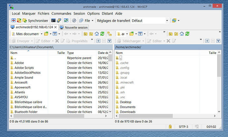Select the remote Desktop folder
The height and width of the screenshot is (137, 228).
tap(126, 102)
